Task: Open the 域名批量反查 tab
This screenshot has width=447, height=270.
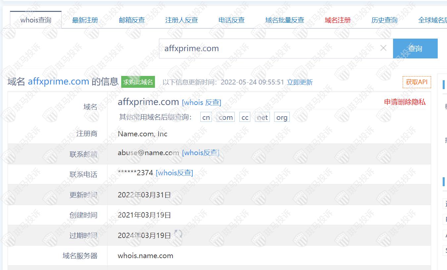Action: pyautogui.click(x=284, y=20)
